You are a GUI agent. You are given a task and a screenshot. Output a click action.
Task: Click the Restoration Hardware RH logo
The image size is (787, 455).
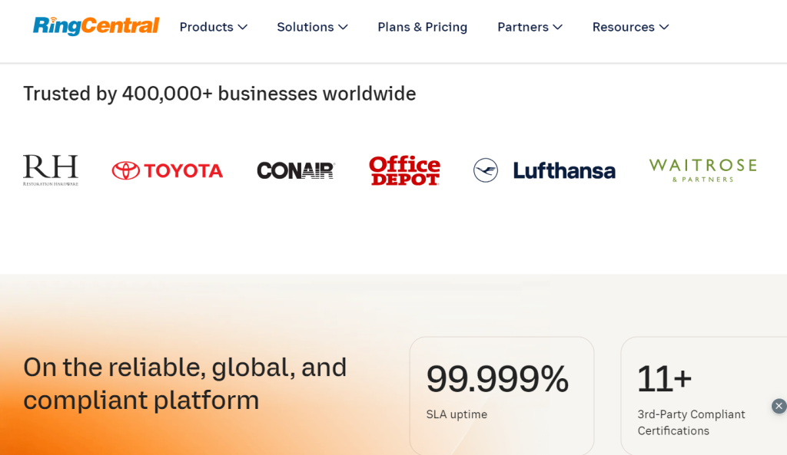tap(51, 170)
